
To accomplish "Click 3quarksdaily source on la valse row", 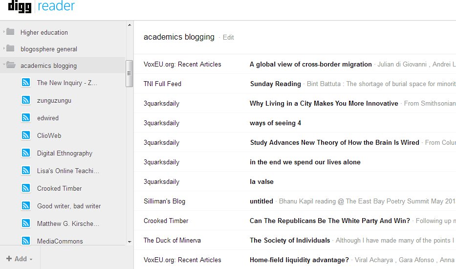I will click(x=161, y=181).
